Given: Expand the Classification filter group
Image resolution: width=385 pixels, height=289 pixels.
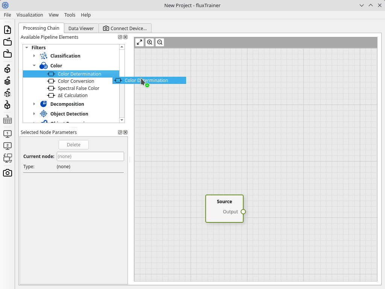Looking at the screenshot, I should pos(34,56).
